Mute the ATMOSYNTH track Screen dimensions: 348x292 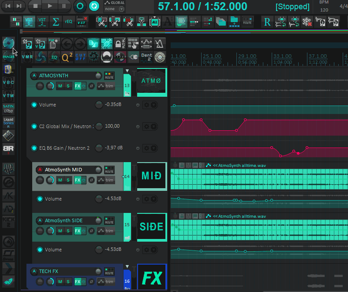pyautogui.click(x=60, y=86)
